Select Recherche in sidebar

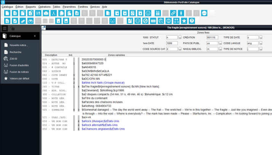[16, 52]
